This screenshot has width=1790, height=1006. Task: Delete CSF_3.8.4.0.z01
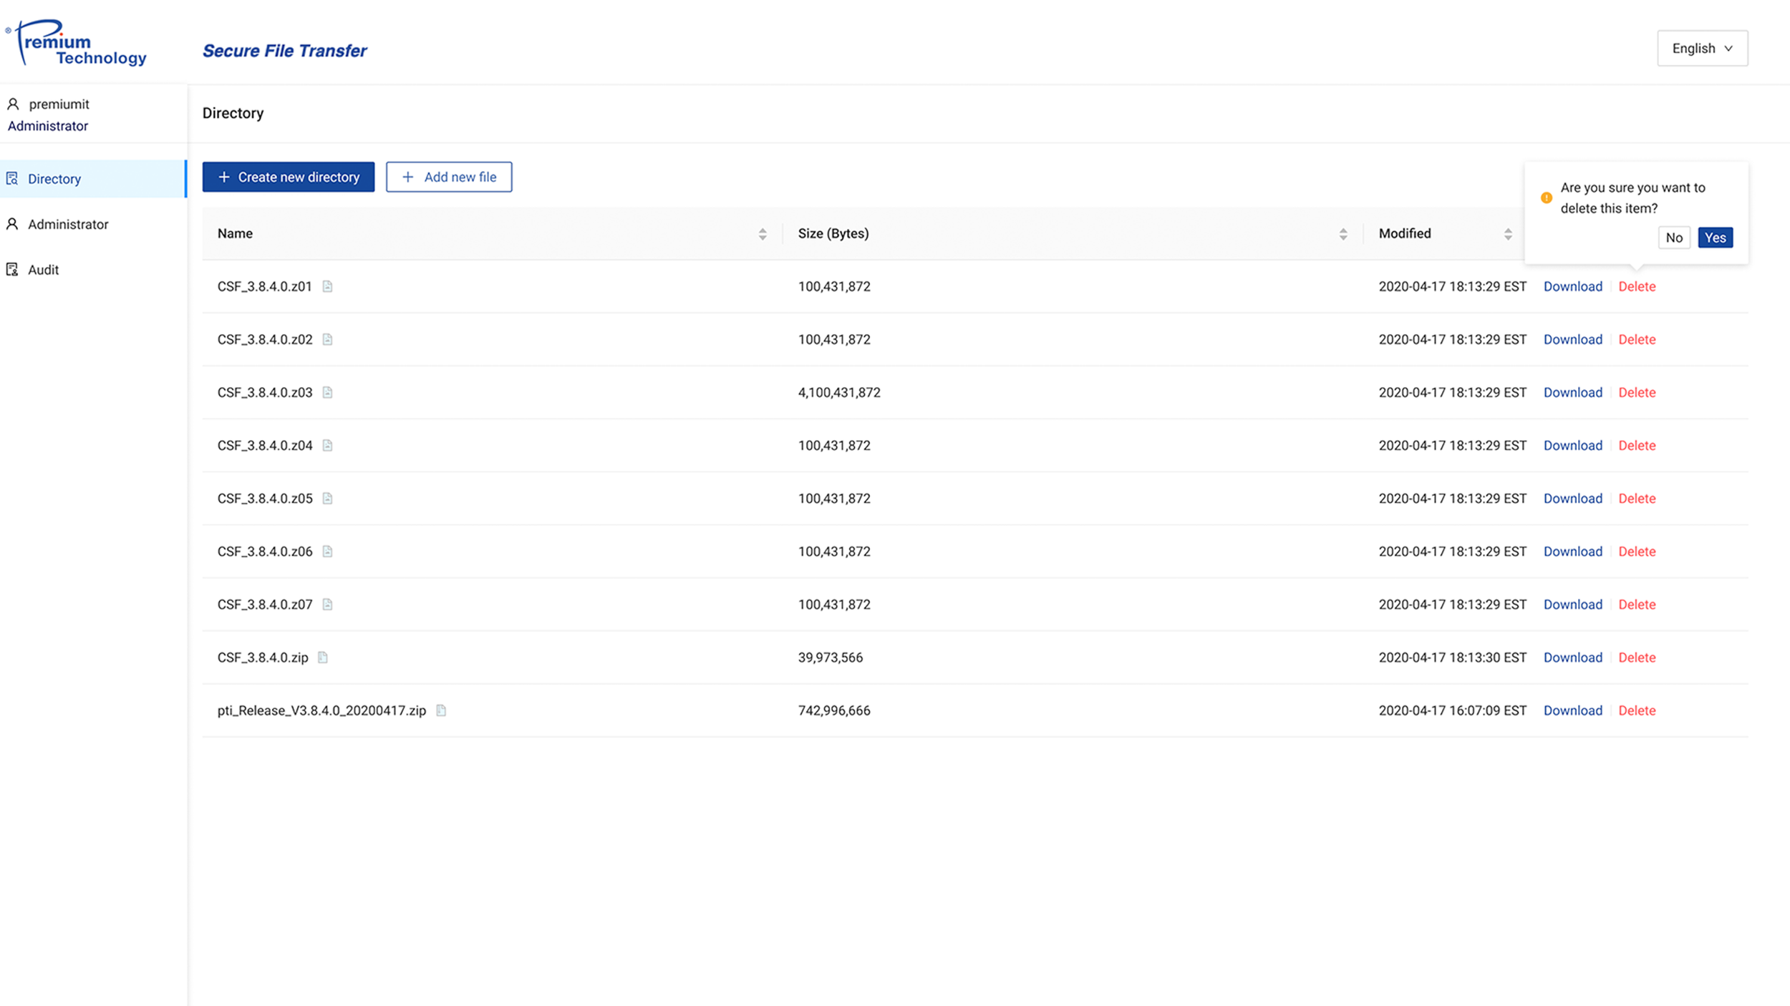[1637, 286]
